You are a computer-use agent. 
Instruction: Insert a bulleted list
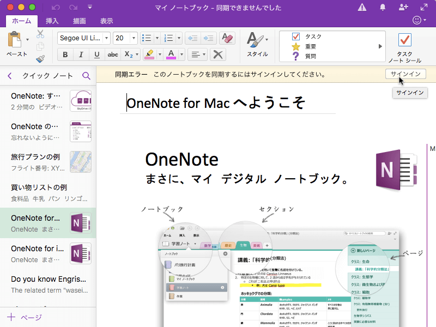pyautogui.click(x=147, y=38)
